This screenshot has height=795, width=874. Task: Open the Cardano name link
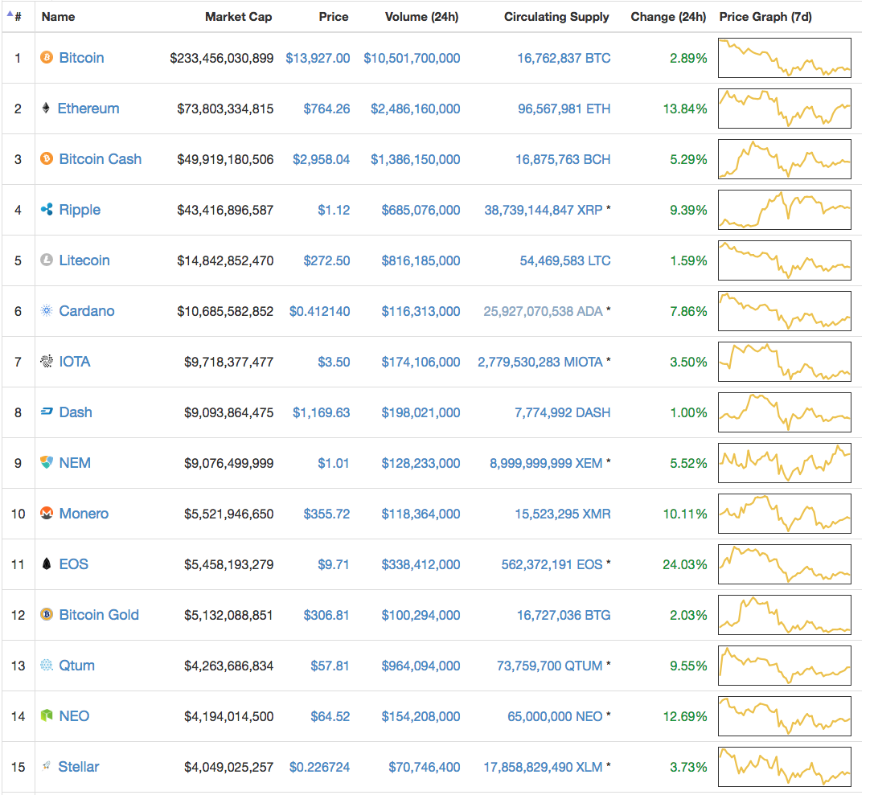[86, 311]
